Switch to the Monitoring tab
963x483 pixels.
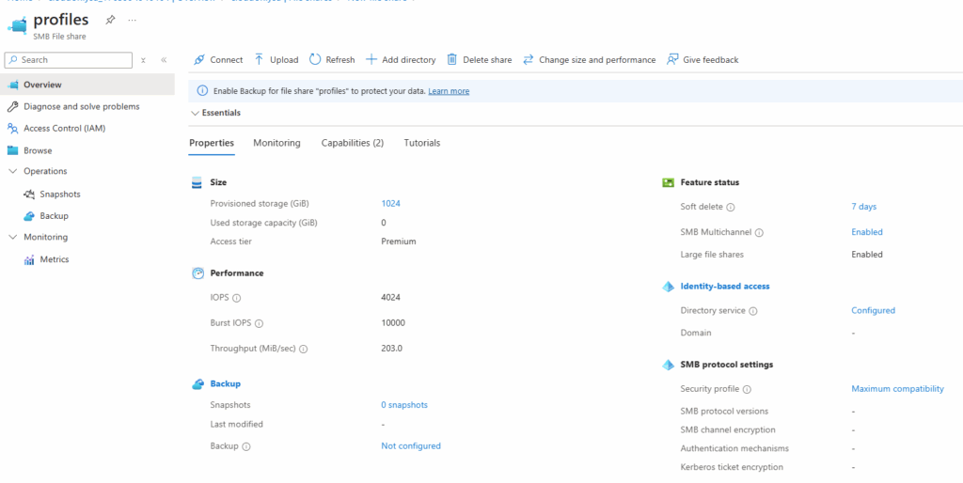pyautogui.click(x=276, y=143)
